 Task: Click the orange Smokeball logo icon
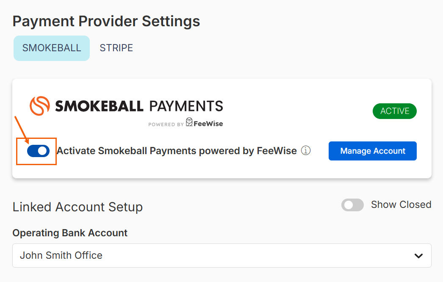[x=40, y=106]
